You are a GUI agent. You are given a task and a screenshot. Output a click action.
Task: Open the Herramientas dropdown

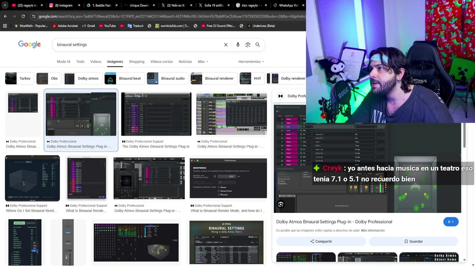[251, 62]
